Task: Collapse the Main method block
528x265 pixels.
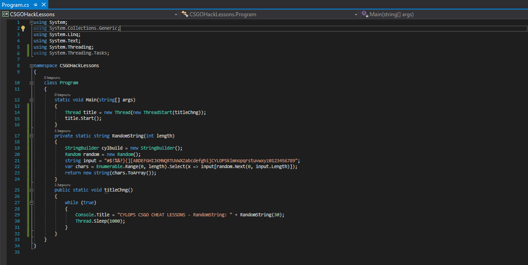Action: tap(31, 100)
